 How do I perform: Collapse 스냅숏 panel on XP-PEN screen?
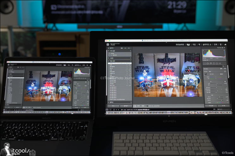tap(109, 58)
